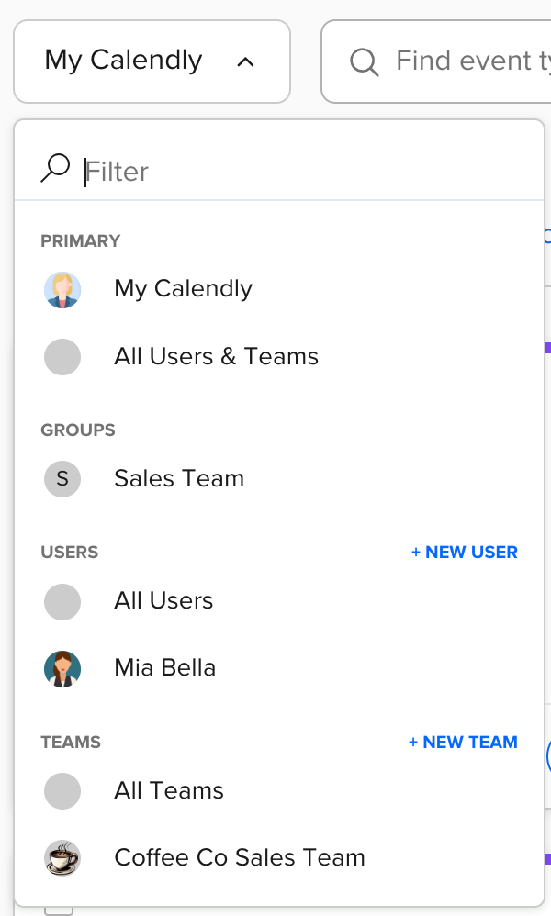The height and width of the screenshot is (916, 551).
Task: Click the gray placeholder avatar next to All Teams
Action: click(x=62, y=790)
